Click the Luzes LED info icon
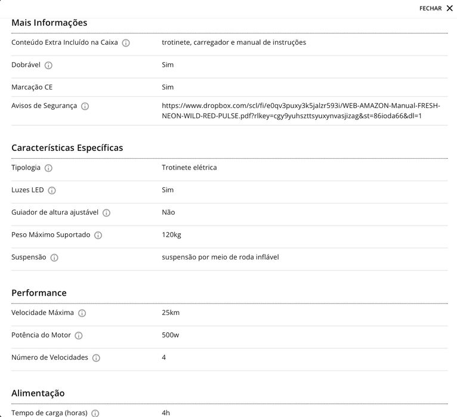The width and height of the screenshot is (457, 417). pos(52,190)
